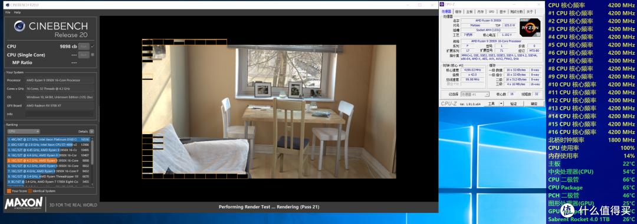637x224 pixels.
Task: Click the 确定 button in CPU-Z
Action: tap(534, 103)
